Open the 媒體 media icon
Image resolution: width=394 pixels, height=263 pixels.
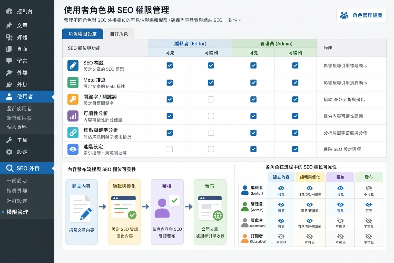pyautogui.click(x=9, y=37)
